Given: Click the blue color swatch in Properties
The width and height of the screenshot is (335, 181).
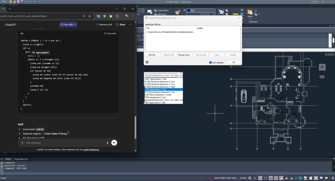Looking at the screenshot, I should click(x=188, y=10).
